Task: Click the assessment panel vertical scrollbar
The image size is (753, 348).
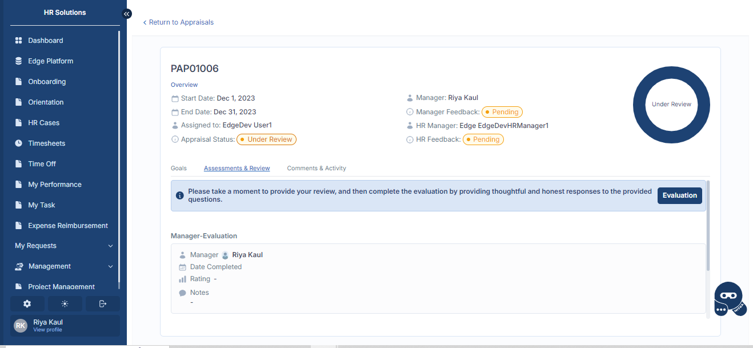Action: point(708,226)
